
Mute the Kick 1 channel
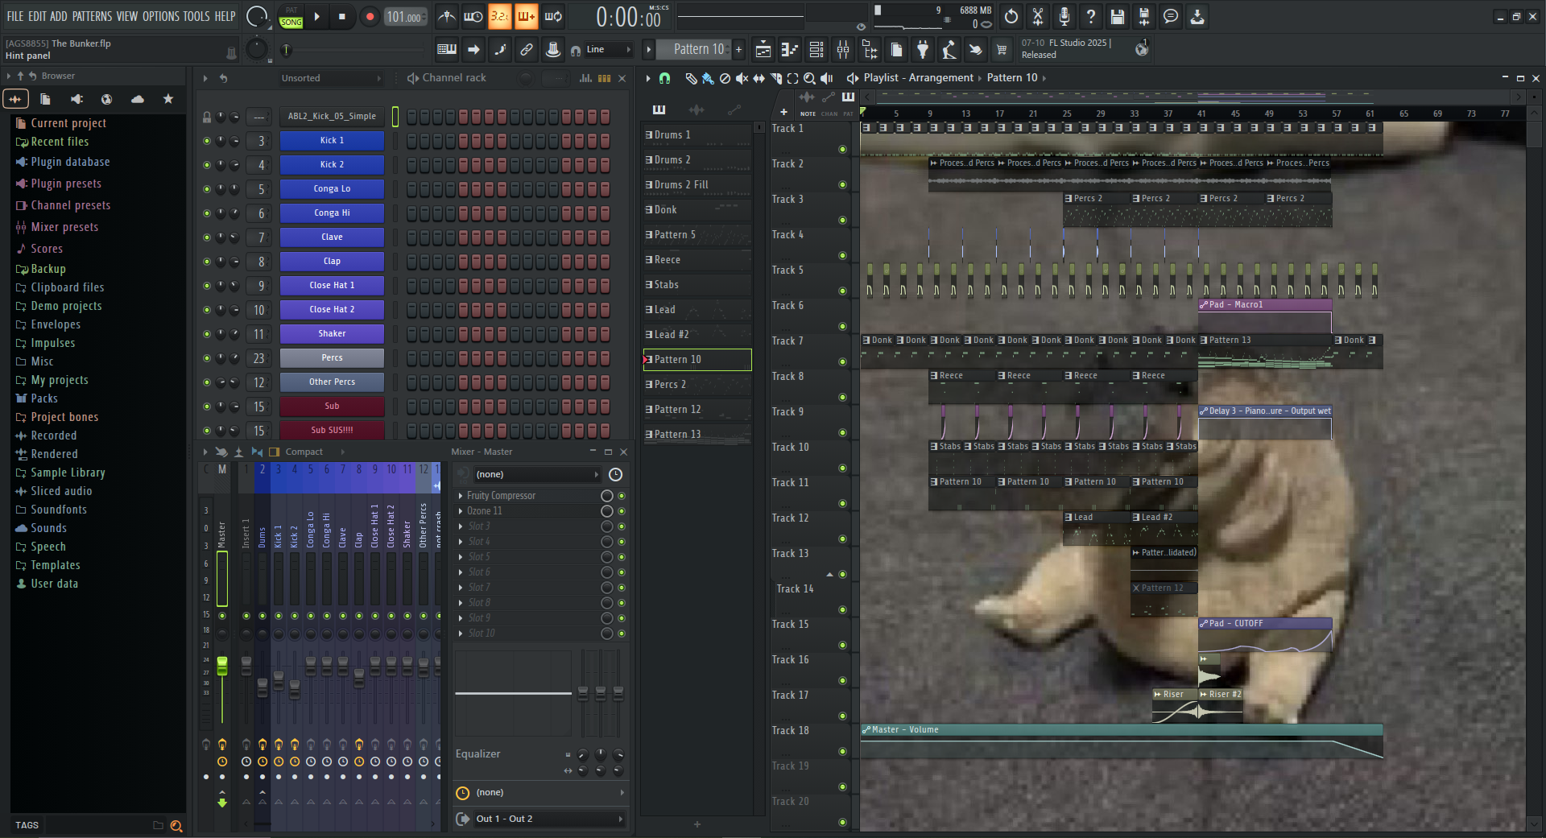(x=207, y=141)
